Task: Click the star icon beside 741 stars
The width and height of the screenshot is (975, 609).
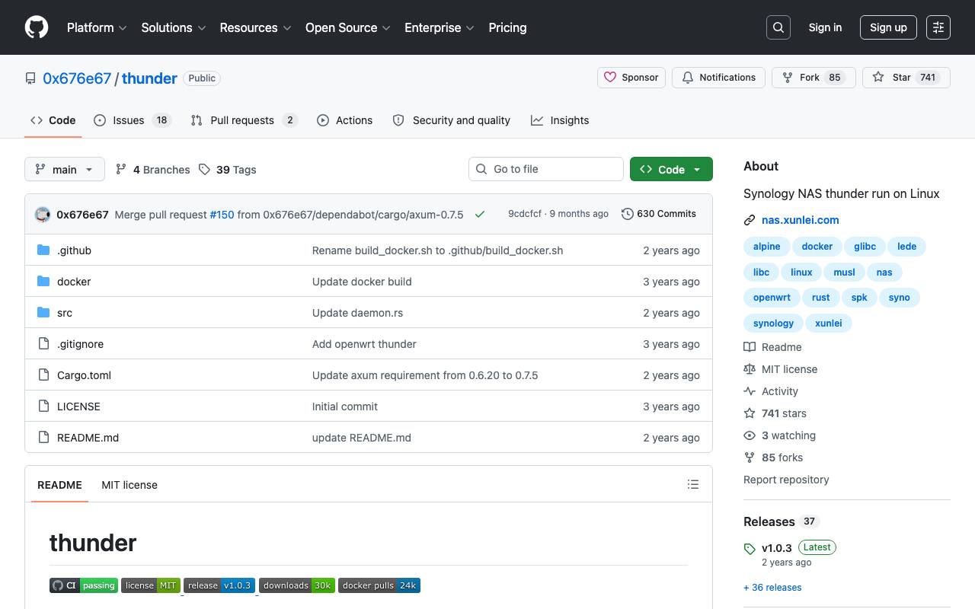Action: (x=750, y=413)
